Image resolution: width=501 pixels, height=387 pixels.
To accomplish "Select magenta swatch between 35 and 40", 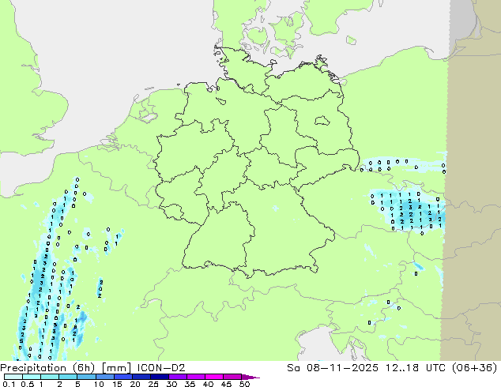I will [x=195, y=377].
